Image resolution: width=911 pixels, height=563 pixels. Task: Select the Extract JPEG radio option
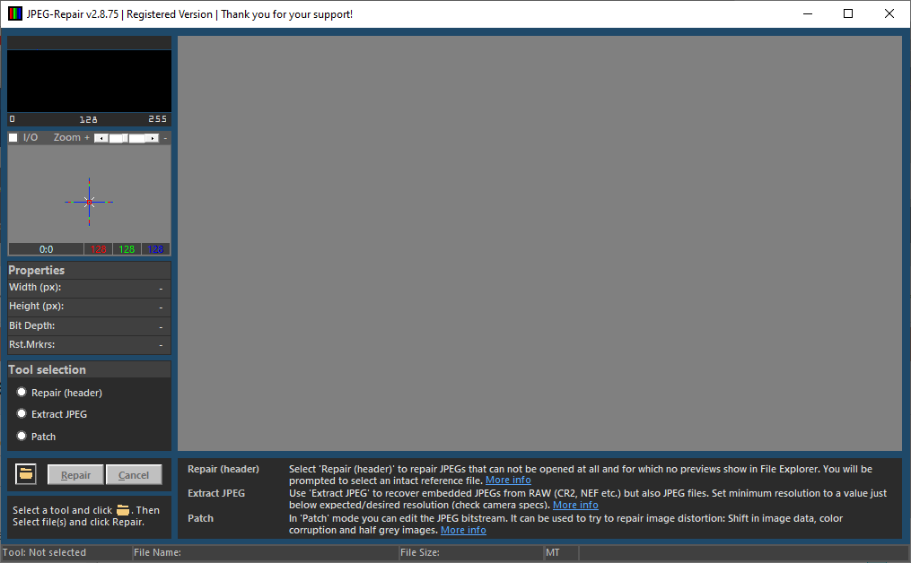[x=22, y=414]
